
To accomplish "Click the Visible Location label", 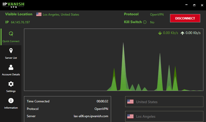I will 19,14.
